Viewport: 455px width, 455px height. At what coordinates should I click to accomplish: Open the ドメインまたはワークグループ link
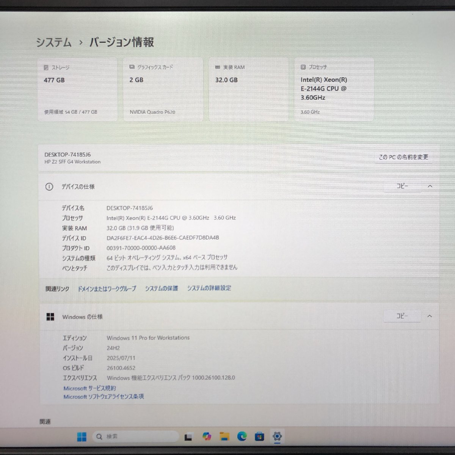(x=107, y=289)
